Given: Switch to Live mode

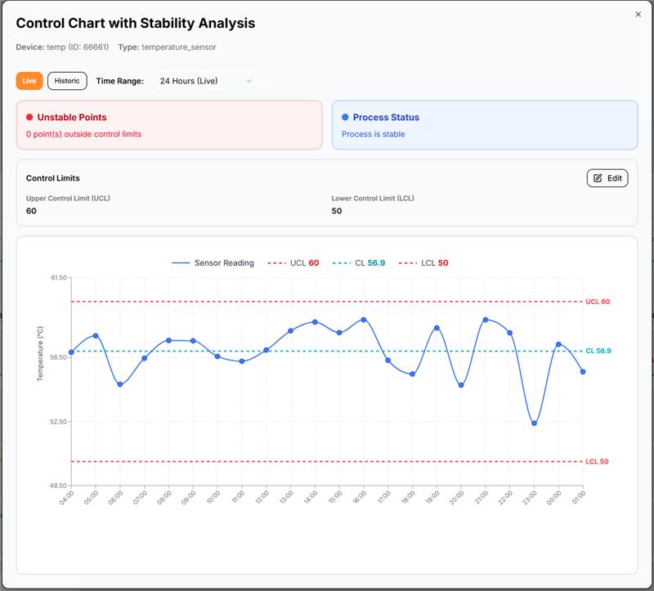Looking at the screenshot, I should (x=29, y=81).
